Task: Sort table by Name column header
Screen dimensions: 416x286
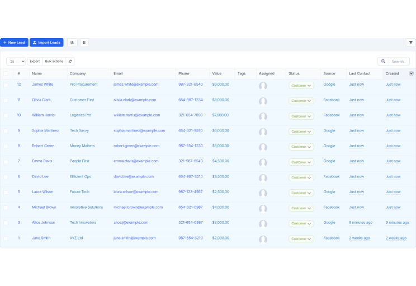Action: [37, 73]
